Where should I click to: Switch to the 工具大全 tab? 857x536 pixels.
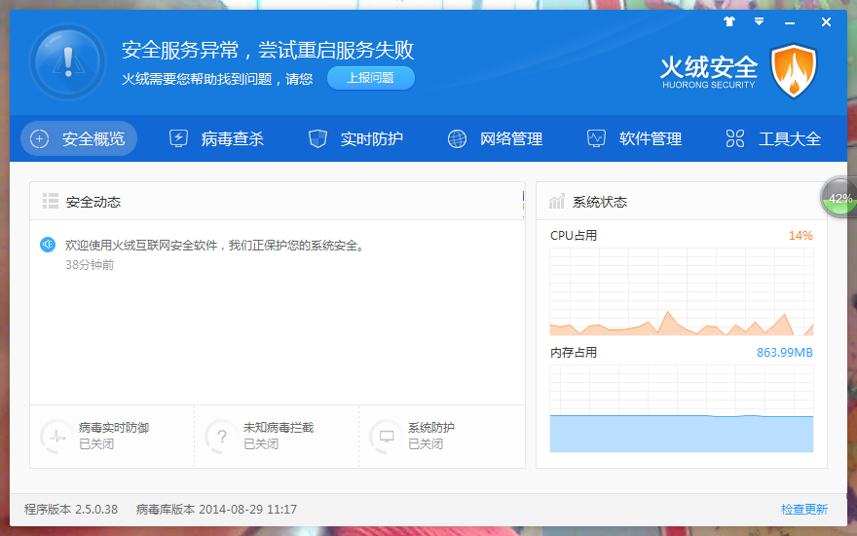tap(773, 139)
